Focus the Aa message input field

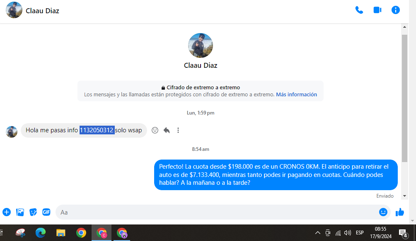click(218, 212)
